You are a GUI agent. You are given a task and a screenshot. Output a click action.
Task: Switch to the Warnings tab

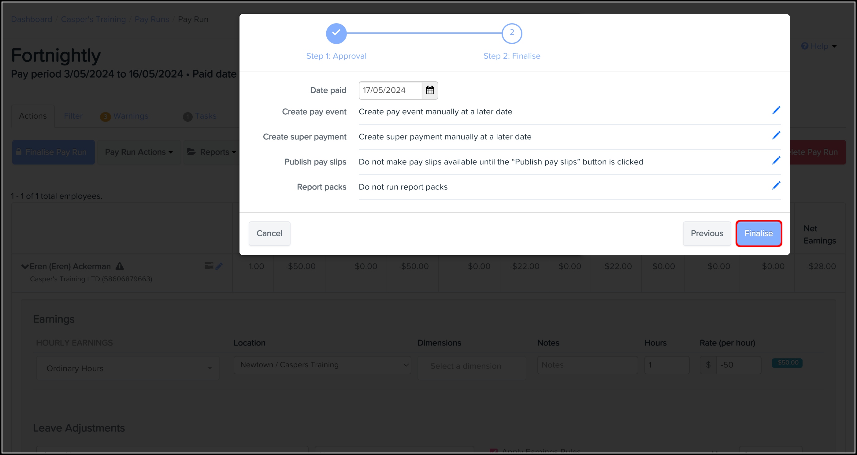[x=130, y=116]
